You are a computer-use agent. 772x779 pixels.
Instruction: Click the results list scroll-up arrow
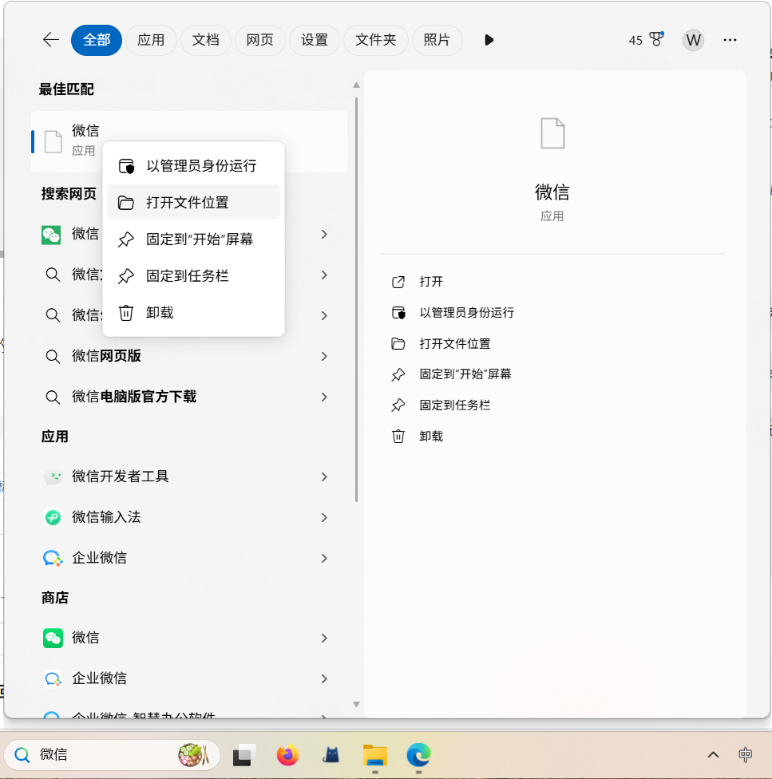click(x=356, y=85)
